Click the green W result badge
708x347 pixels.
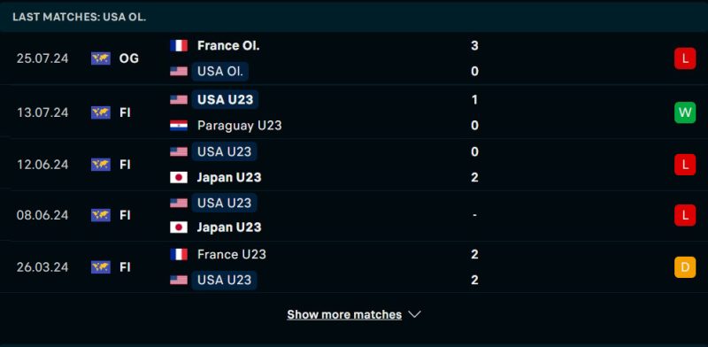(x=685, y=112)
